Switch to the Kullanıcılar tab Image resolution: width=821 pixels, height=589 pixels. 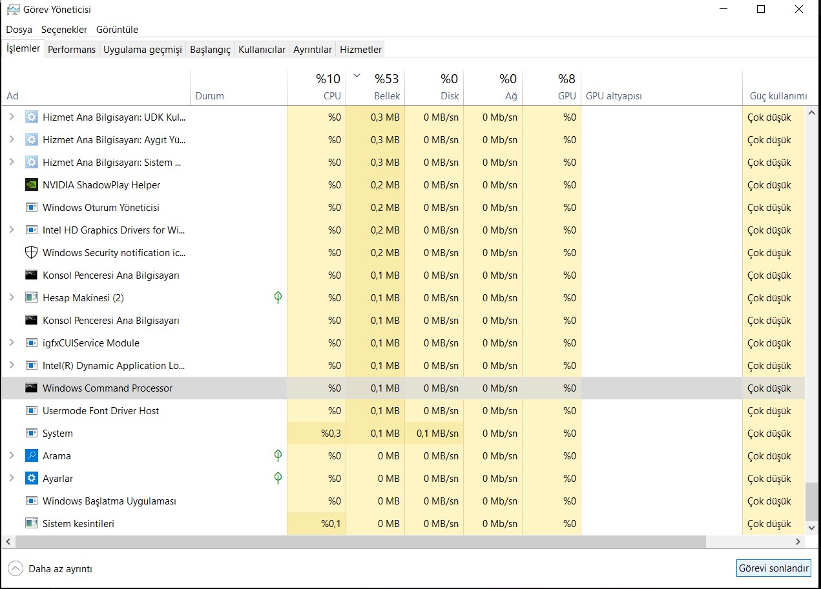pos(262,50)
